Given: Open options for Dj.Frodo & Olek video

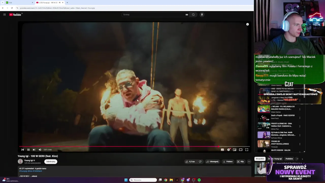Looking at the screenshot, I should 300,135.
